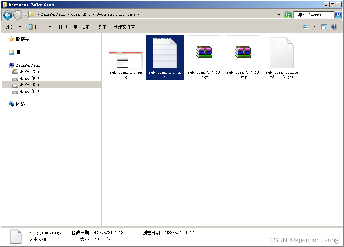Click the green refresh arrow in address bar
Screen dimensions: 344x247
coord(288,14)
